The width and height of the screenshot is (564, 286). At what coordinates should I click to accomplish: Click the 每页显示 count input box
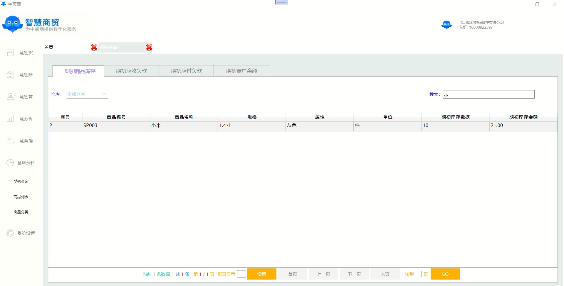pos(241,274)
